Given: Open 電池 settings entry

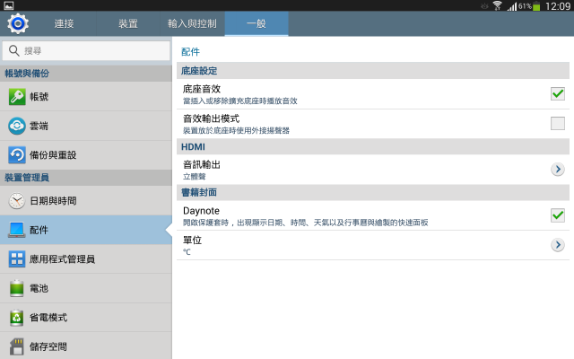Looking at the screenshot, I should 86,288.
